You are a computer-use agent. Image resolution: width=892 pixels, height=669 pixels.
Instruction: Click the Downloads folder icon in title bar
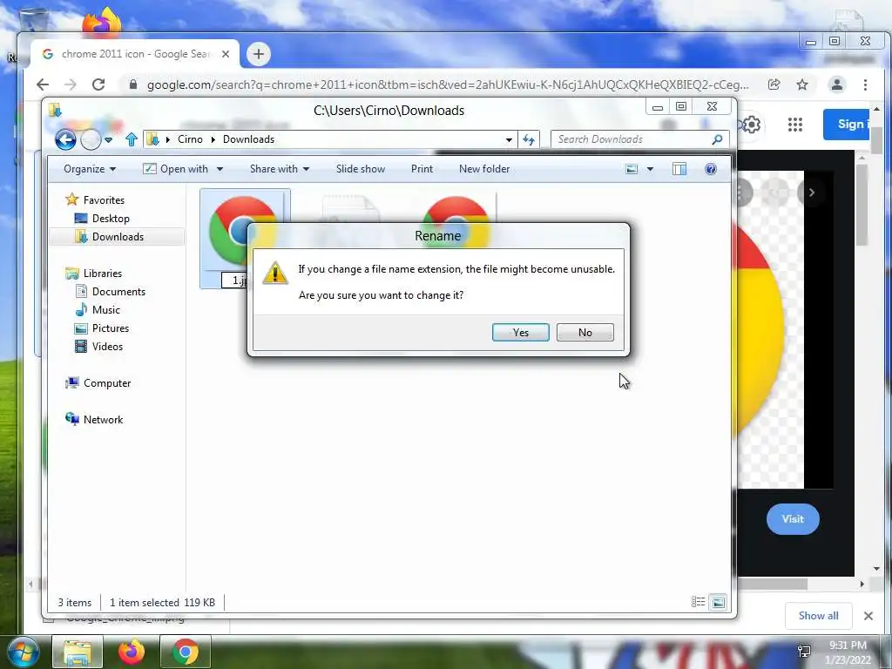[x=55, y=109]
